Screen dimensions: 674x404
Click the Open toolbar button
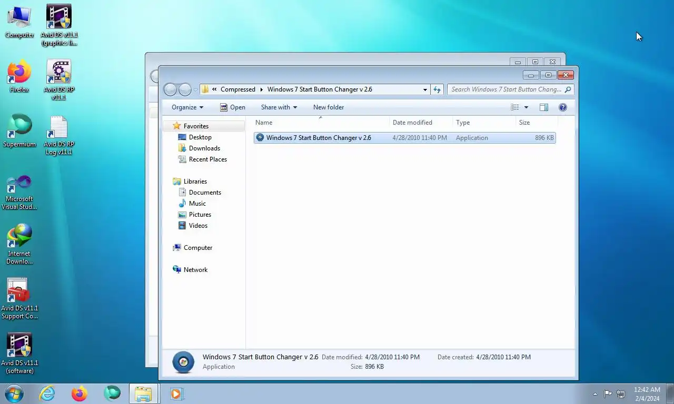pyautogui.click(x=233, y=107)
